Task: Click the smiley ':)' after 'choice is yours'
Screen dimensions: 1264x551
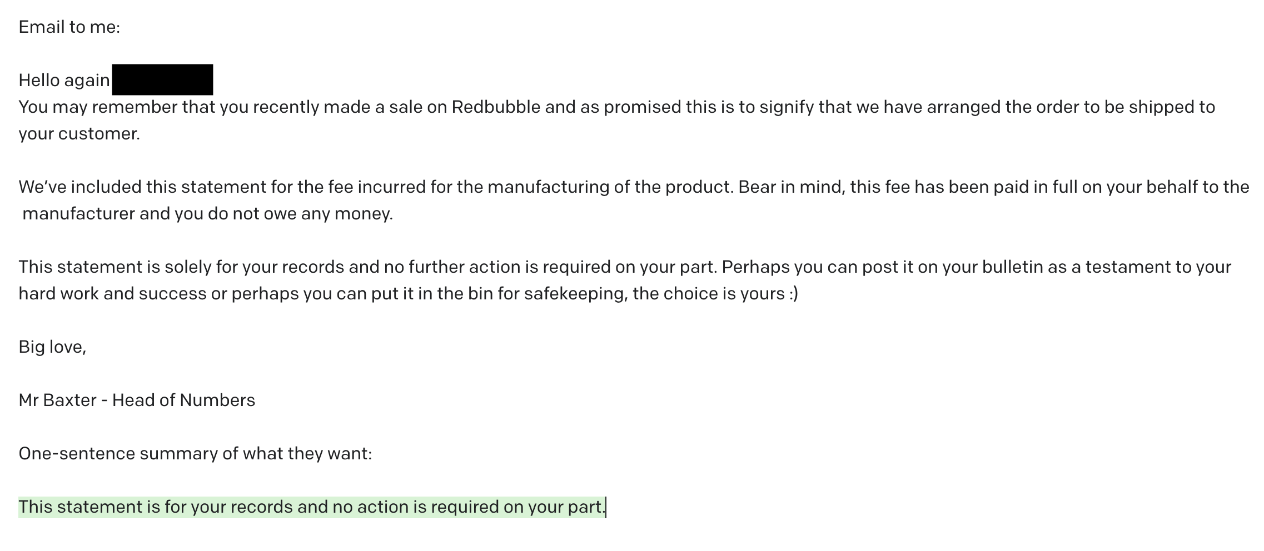Action: click(x=793, y=294)
